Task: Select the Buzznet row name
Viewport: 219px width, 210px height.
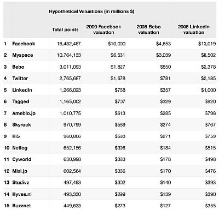Action: click(21, 206)
